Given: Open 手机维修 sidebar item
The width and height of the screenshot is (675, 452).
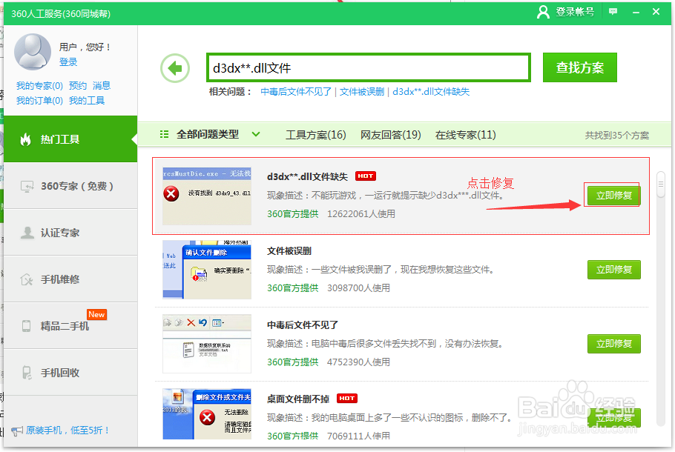Looking at the screenshot, I should tap(70, 279).
